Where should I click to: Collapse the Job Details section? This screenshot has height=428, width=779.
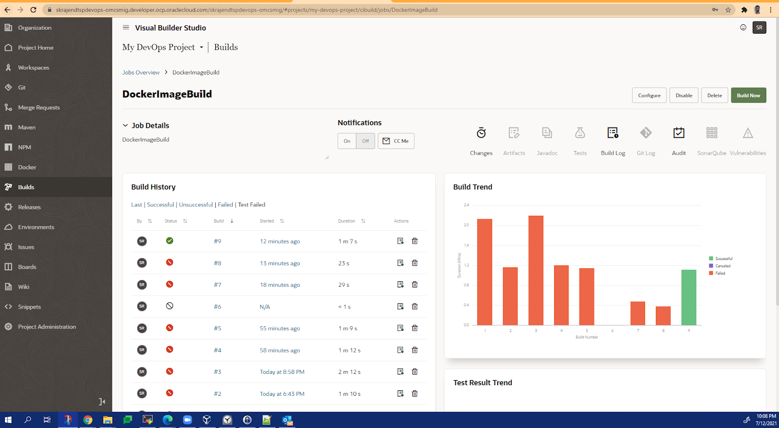[x=125, y=125]
